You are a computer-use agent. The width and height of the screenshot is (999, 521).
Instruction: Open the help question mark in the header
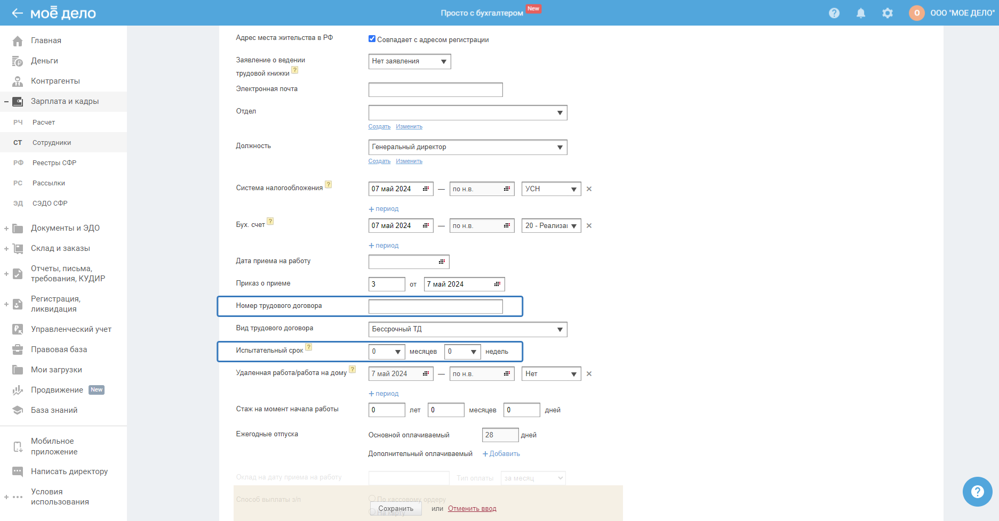[x=834, y=13]
